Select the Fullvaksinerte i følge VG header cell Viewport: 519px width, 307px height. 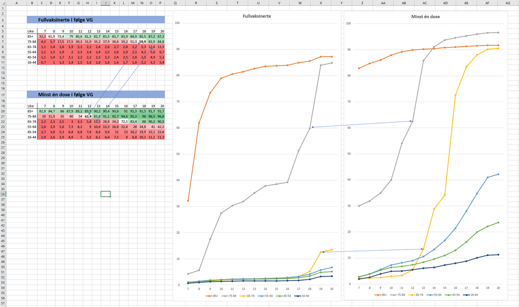tap(96, 19)
